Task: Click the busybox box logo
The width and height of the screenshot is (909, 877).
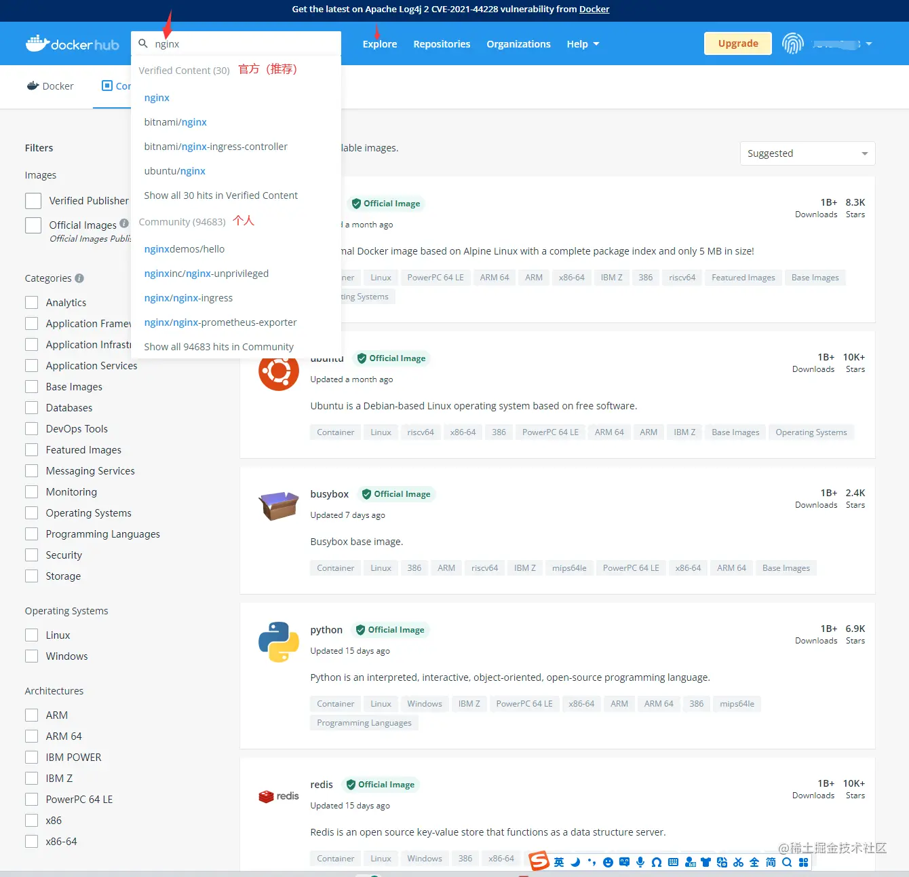Action: click(279, 506)
